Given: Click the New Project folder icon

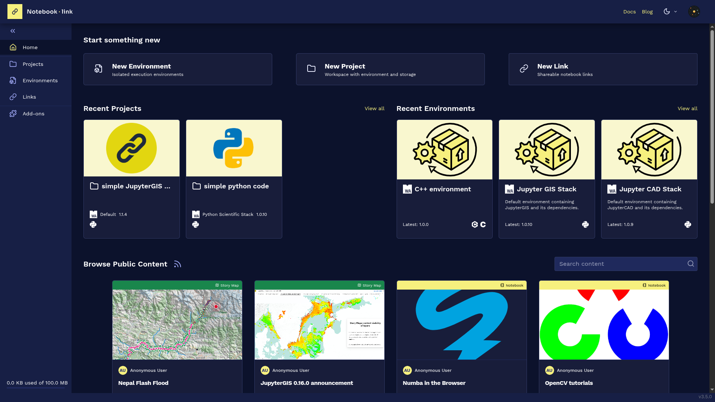Looking at the screenshot, I should 311,68.
